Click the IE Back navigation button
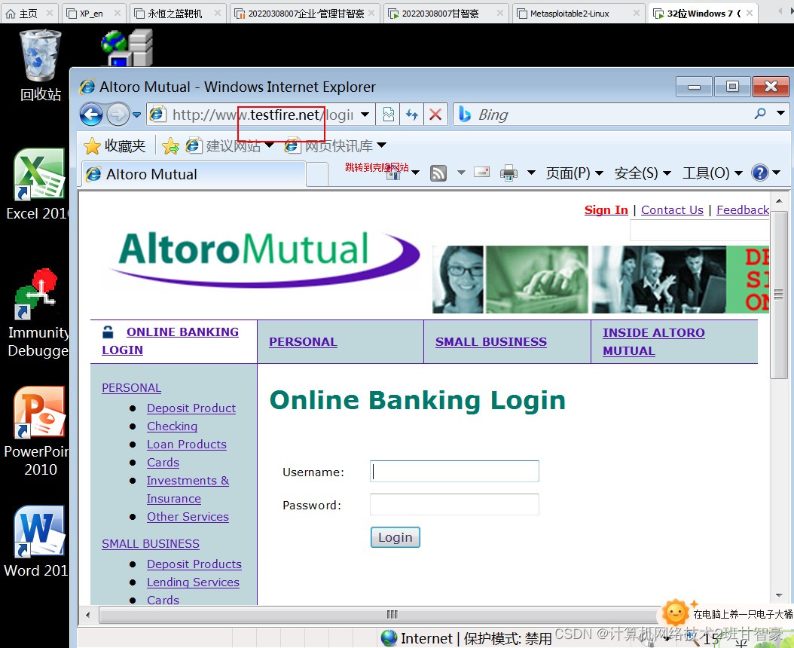The image size is (794, 648). point(91,115)
